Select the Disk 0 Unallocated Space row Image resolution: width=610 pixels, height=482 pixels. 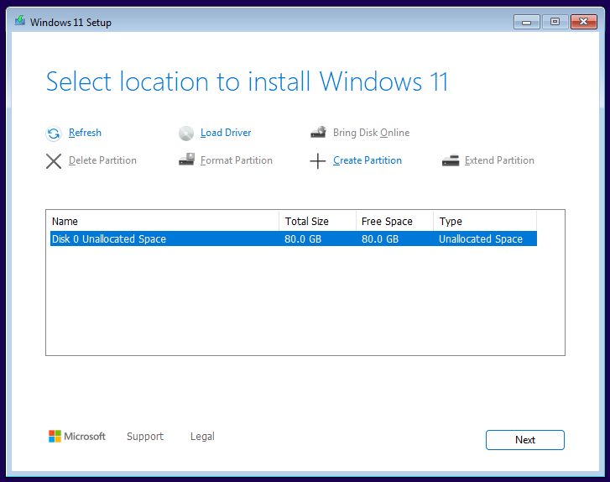pyautogui.click(x=294, y=238)
